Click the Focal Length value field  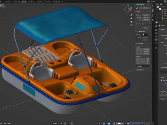tap(146, 15)
